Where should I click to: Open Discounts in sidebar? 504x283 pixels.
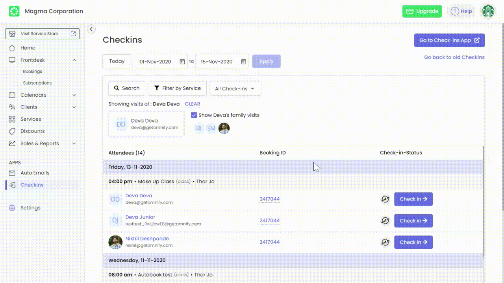coord(32,131)
